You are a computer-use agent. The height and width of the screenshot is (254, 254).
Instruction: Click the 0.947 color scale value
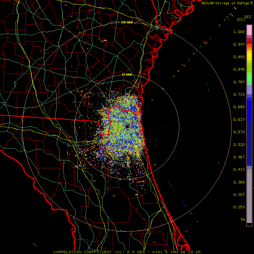[x=239, y=44]
